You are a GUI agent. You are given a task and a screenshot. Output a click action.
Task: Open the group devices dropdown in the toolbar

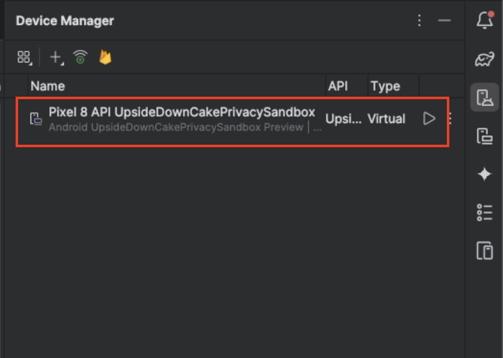click(x=24, y=57)
